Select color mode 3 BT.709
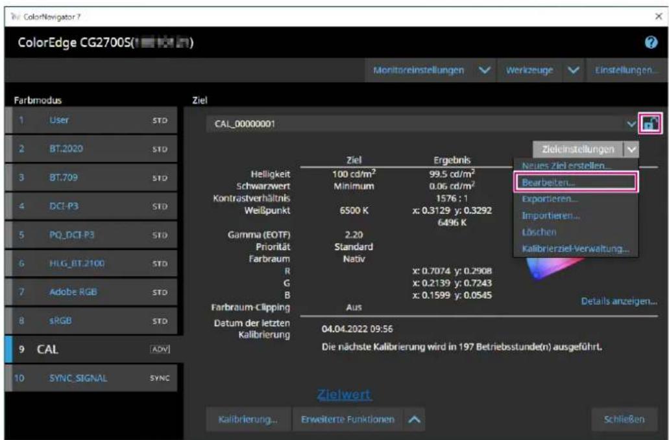 pos(91,177)
